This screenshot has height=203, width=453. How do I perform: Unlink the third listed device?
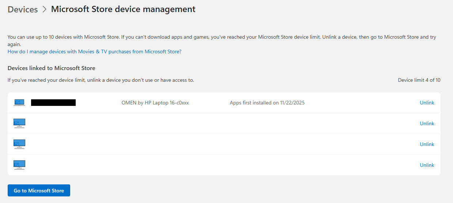[427, 144]
